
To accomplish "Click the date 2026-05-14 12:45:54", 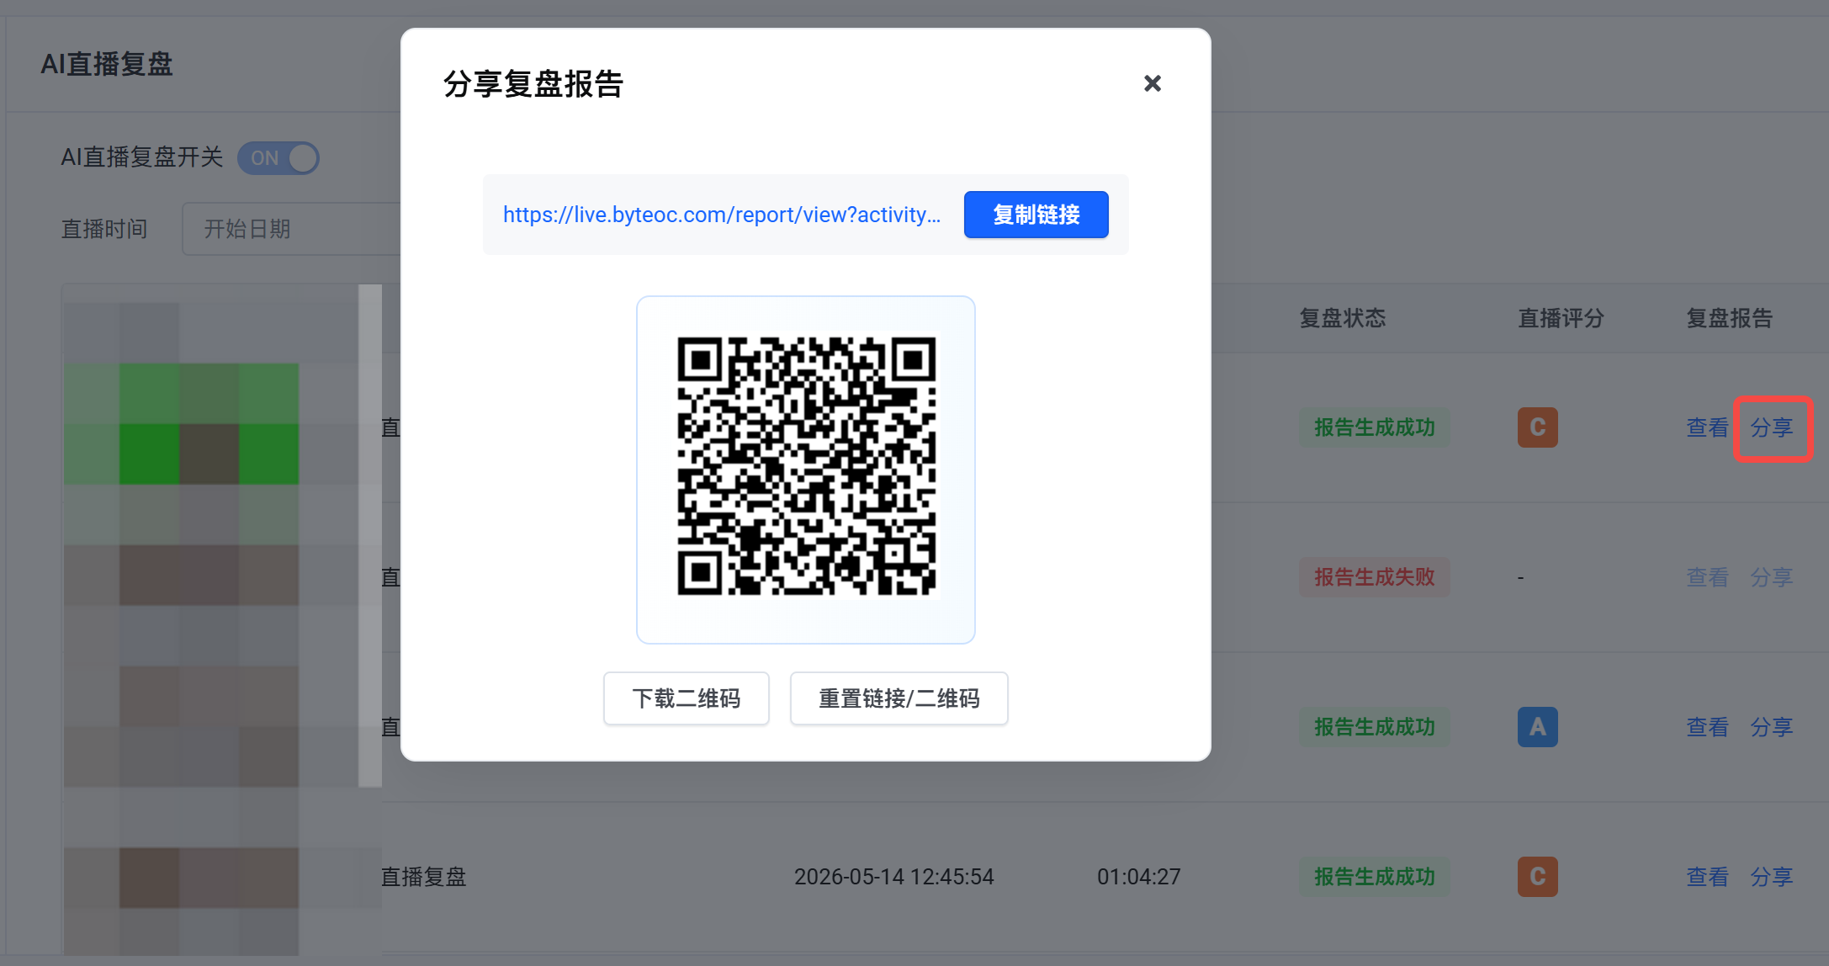I will pyautogui.click(x=894, y=877).
